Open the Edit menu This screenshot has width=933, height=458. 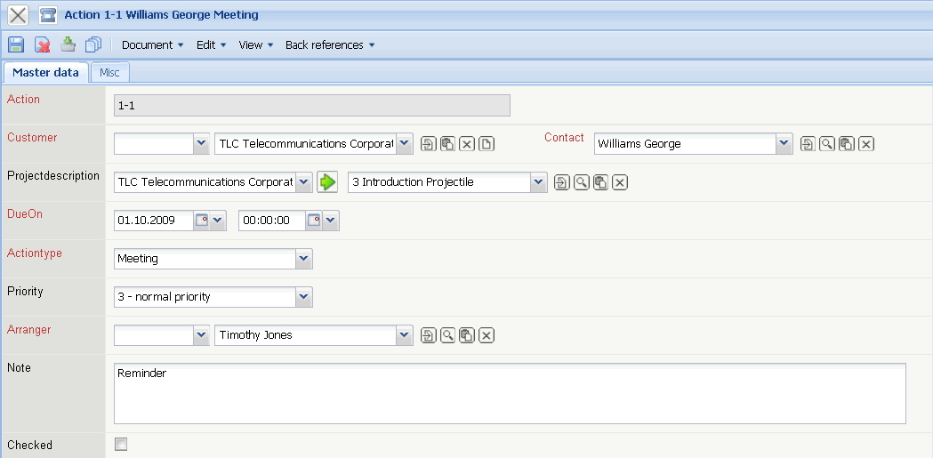point(211,45)
